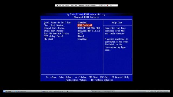The width and height of the screenshot is (173, 97).
Task: Click the [HDD:SM-4GB ATA Fla] value
Action: pos(89,28)
